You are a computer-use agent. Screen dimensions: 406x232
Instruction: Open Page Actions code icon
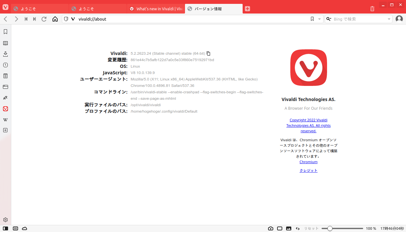[298, 228]
